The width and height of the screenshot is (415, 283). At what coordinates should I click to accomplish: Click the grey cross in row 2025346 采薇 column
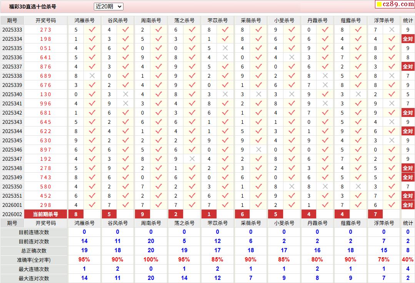(x=258, y=150)
